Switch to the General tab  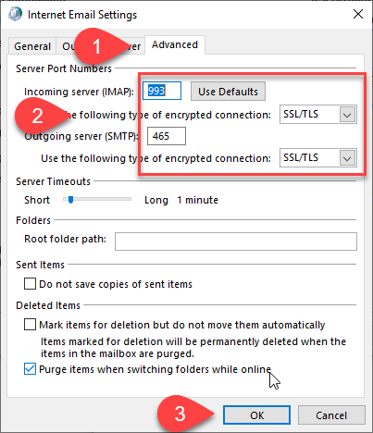(x=32, y=46)
